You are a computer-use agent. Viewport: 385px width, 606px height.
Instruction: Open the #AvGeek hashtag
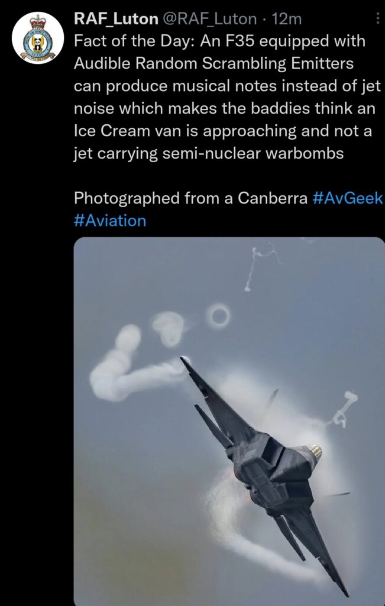(347, 198)
